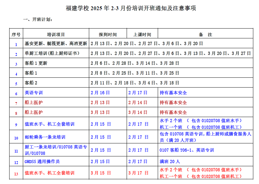The image size is (259, 184).
Task: Click the 备注 column header
Action: (x=205, y=35)
